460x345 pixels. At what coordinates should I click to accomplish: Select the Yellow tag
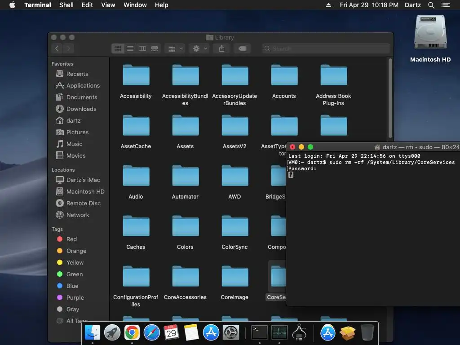click(x=70, y=262)
